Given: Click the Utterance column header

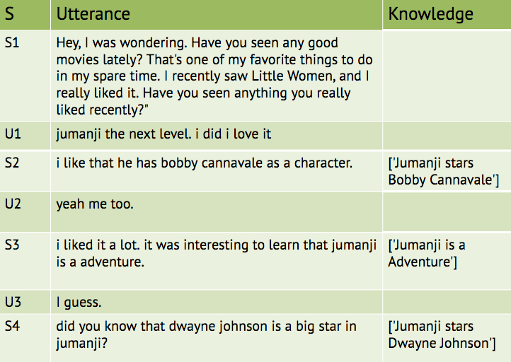Looking at the screenshot, I should pyautogui.click(x=93, y=14).
